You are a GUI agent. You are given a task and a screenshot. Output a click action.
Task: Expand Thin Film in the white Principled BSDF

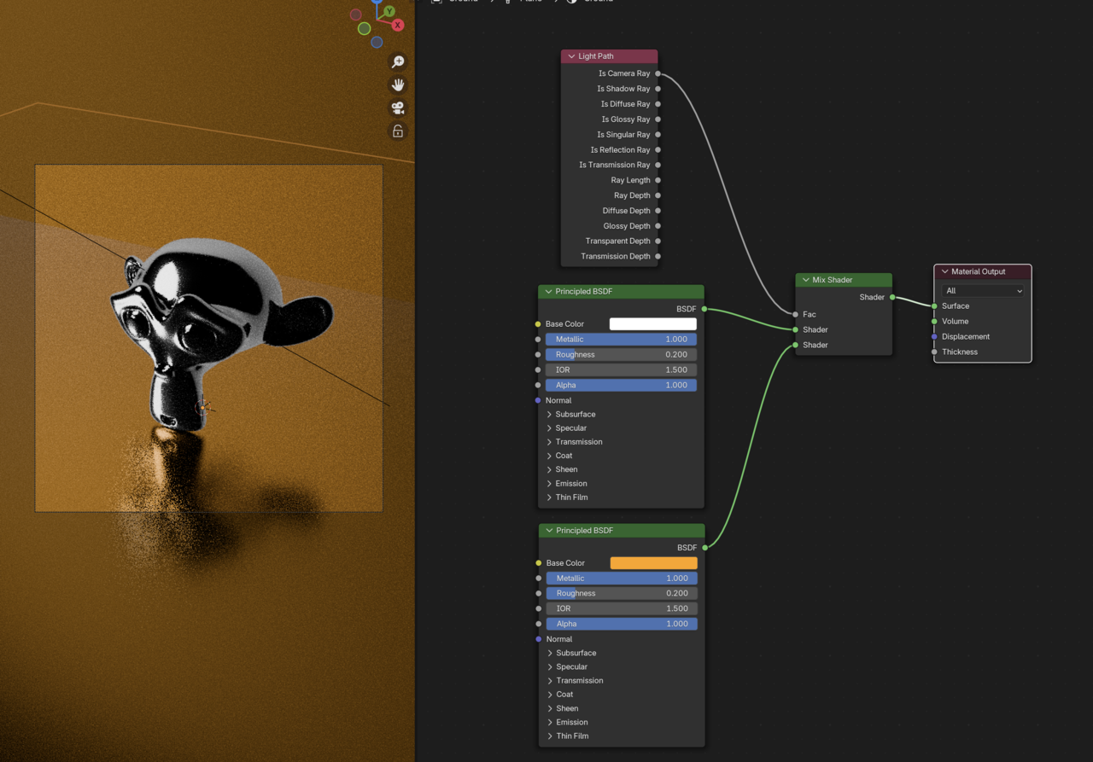click(549, 497)
